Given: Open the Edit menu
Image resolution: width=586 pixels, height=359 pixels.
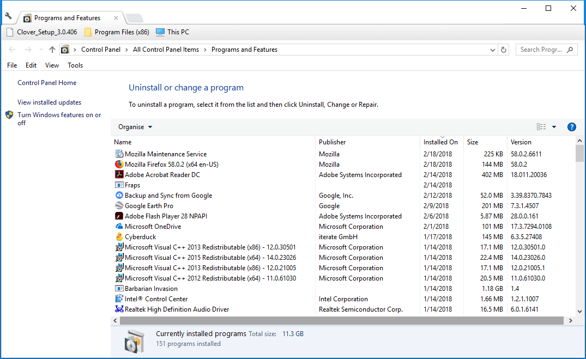Looking at the screenshot, I should coord(31,65).
